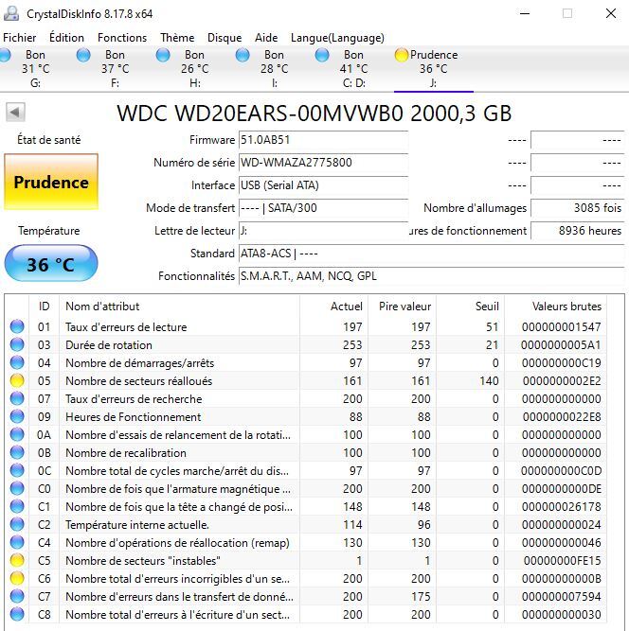The image size is (629, 631).
Task: Click the power-on count 3085 fois
Action: point(578,208)
